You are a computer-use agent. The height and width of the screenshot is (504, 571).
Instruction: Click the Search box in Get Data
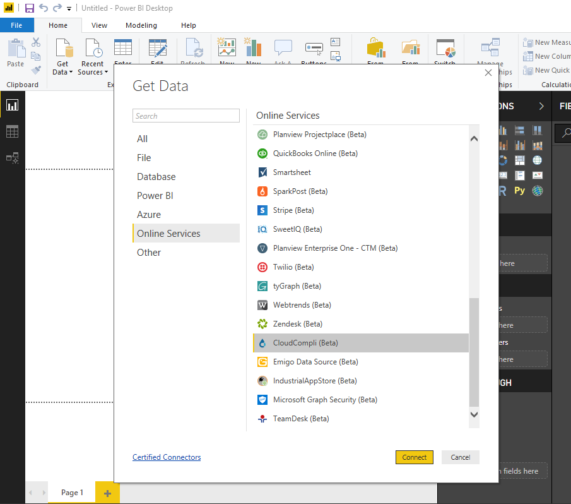click(x=186, y=116)
